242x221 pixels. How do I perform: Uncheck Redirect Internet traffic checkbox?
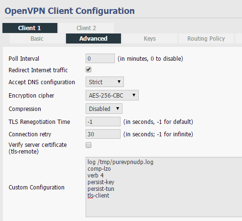88,69
